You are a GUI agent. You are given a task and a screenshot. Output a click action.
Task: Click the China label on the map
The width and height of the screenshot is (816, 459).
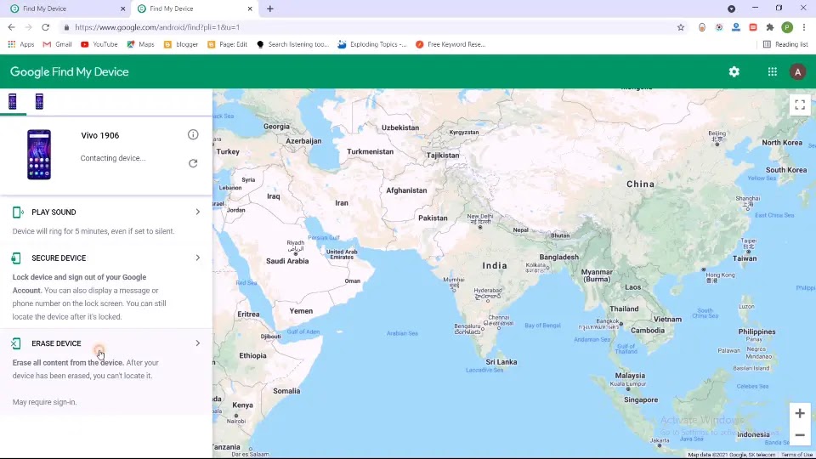640,184
